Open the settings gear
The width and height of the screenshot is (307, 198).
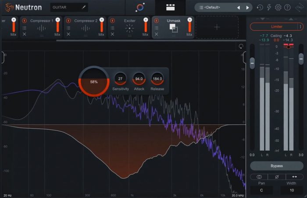(x=278, y=7)
